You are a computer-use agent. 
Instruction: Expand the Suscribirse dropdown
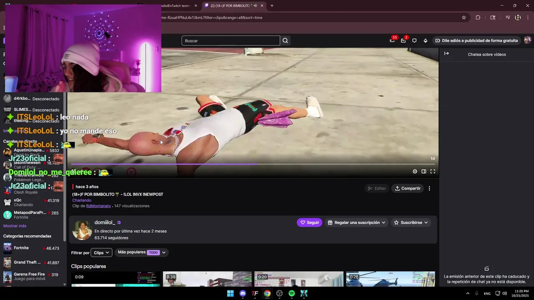tap(411, 222)
